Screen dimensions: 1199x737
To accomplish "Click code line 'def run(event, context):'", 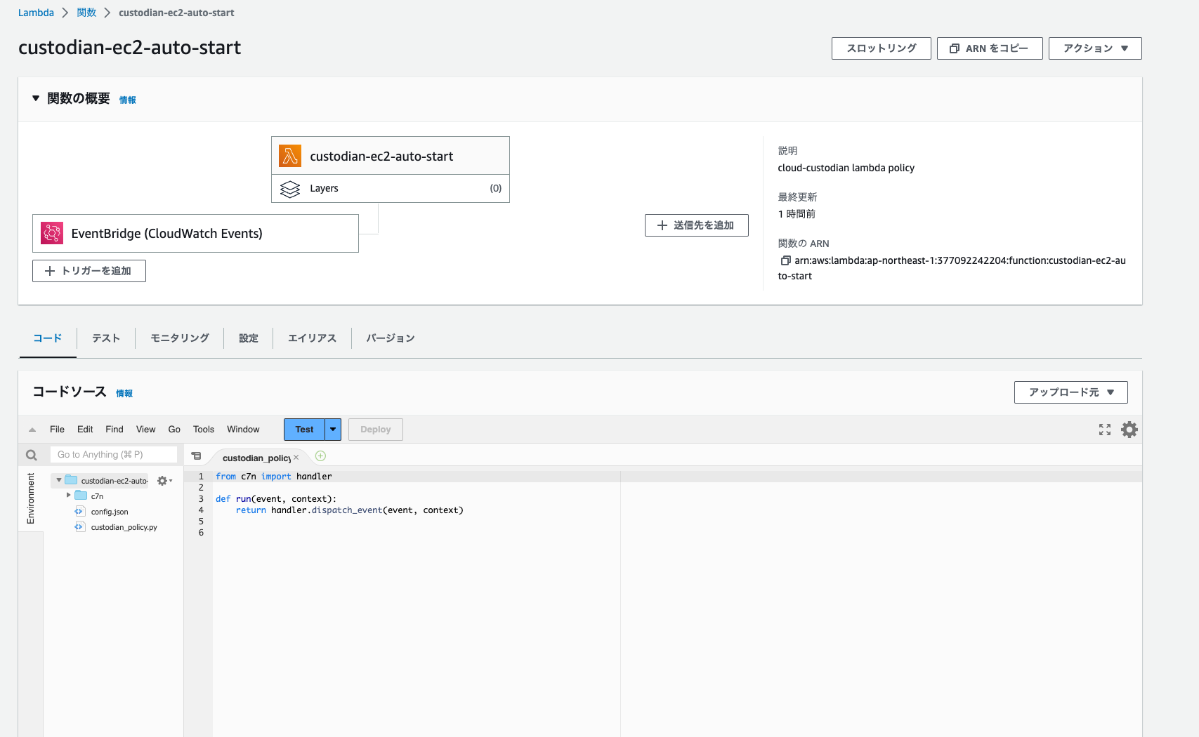I will 276,499.
